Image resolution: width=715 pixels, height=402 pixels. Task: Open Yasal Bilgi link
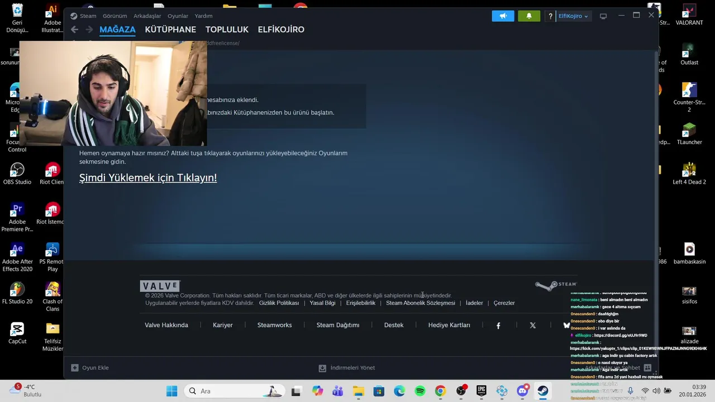[x=322, y=303]
